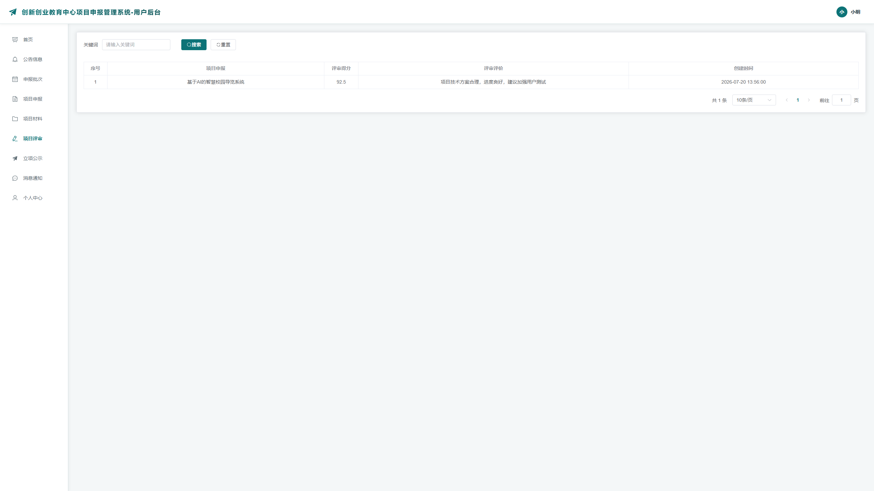Screen dimensions: 874x491
Task: Click the 重置 reset button
Action: [223, 45]
